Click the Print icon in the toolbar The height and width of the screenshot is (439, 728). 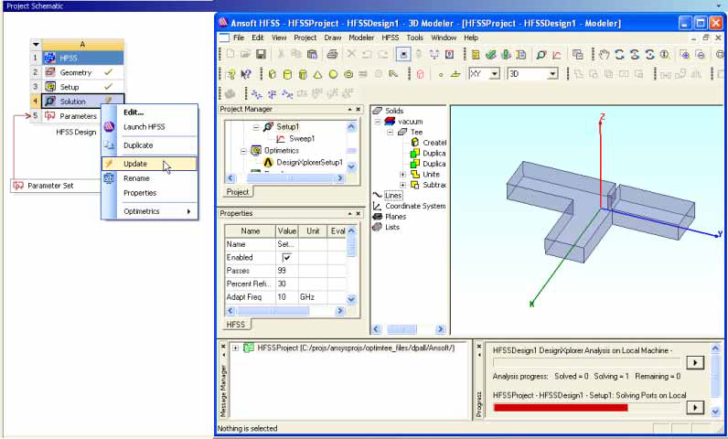[x=332, y=55]
